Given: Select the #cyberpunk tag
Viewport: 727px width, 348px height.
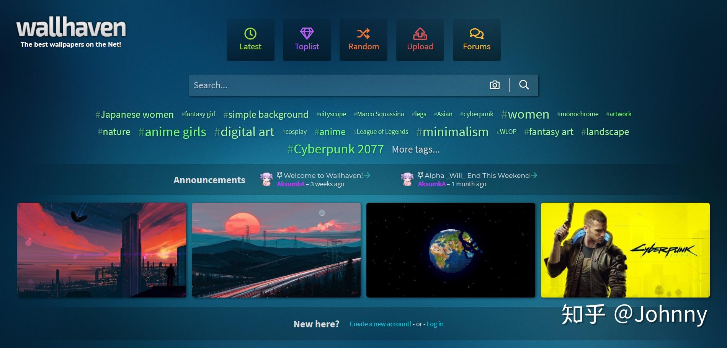Looking at the screenshot, I should point(477,114).
